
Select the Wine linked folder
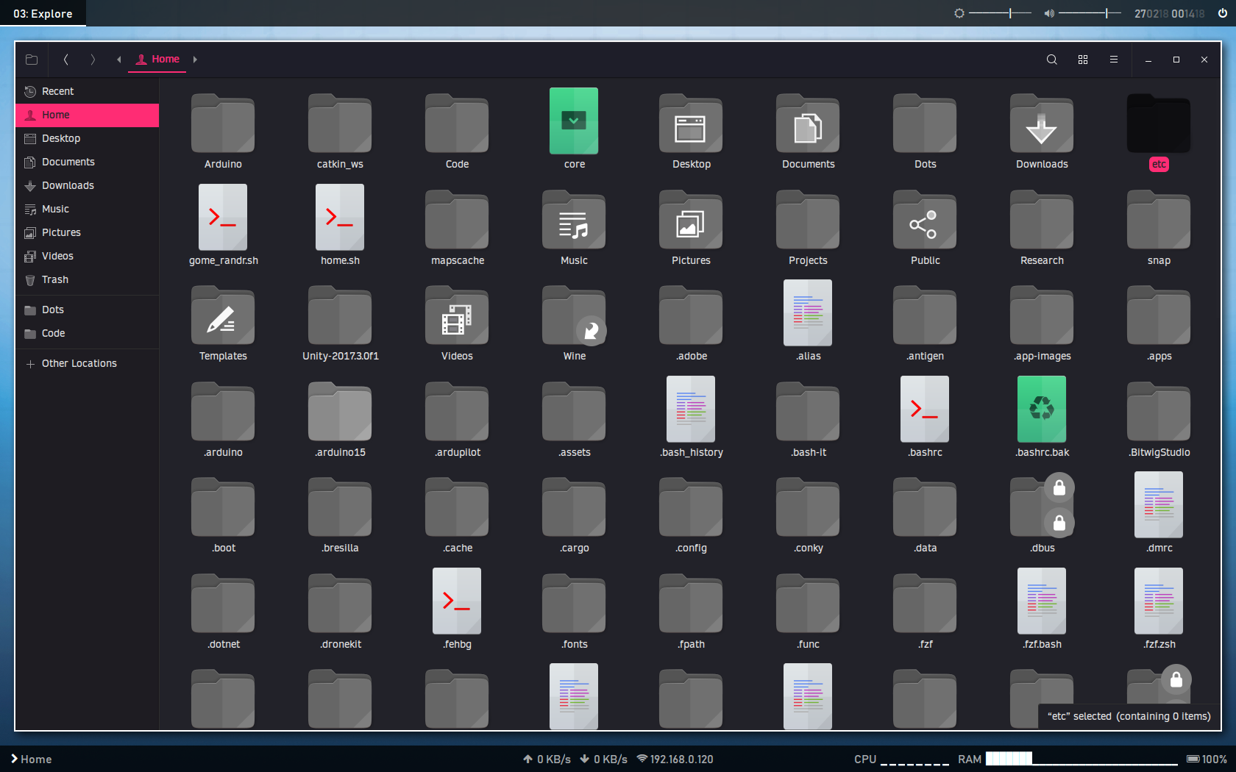pyautogui.click(x=574, y=316)
